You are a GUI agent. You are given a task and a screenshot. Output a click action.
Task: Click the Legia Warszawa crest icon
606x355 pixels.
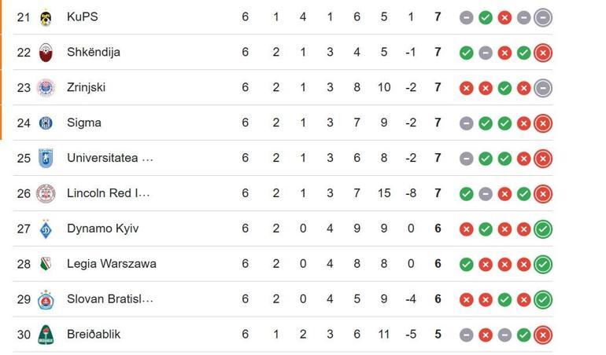tap(46, 264)
